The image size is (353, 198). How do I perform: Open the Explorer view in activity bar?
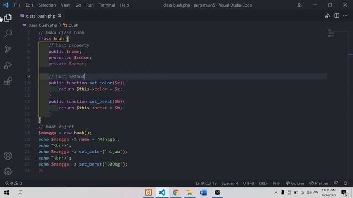8,18
